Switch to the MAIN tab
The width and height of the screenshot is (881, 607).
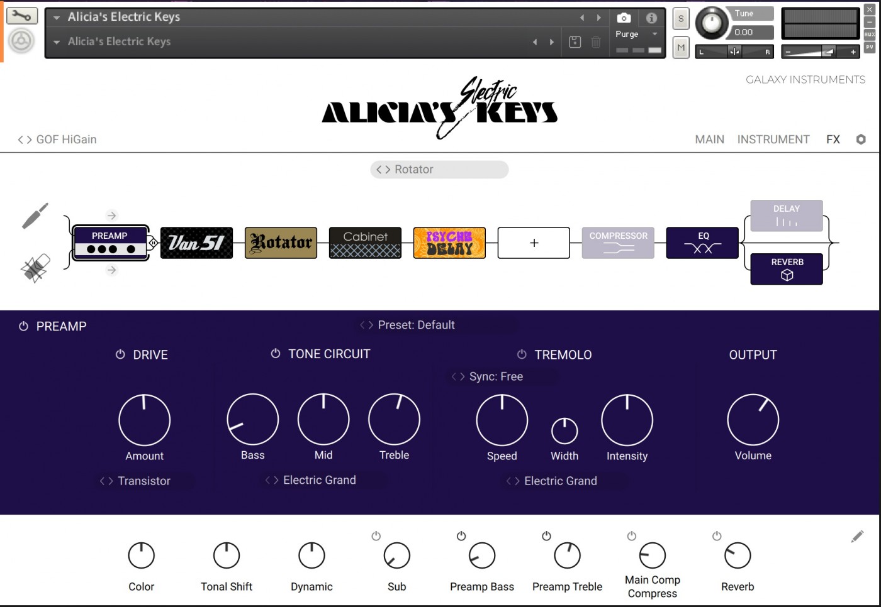[x=709, y=139]
